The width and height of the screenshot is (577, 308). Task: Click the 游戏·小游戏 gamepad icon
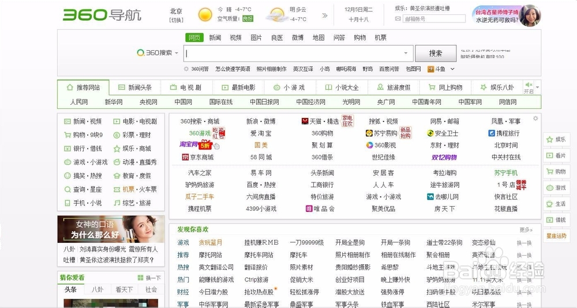(x=68, y=162)
